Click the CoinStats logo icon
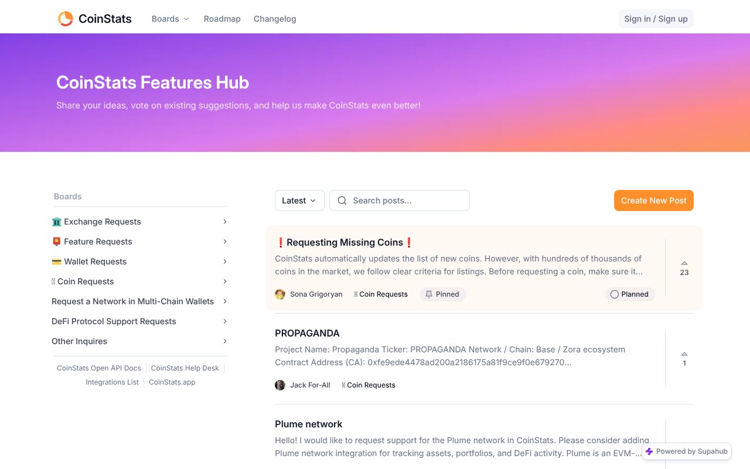750x469 pixels. (x=66, y=19)
